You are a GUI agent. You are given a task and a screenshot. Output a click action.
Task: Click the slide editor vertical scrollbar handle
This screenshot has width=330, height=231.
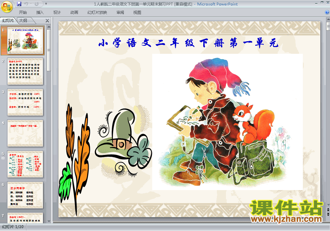point(328,26)
